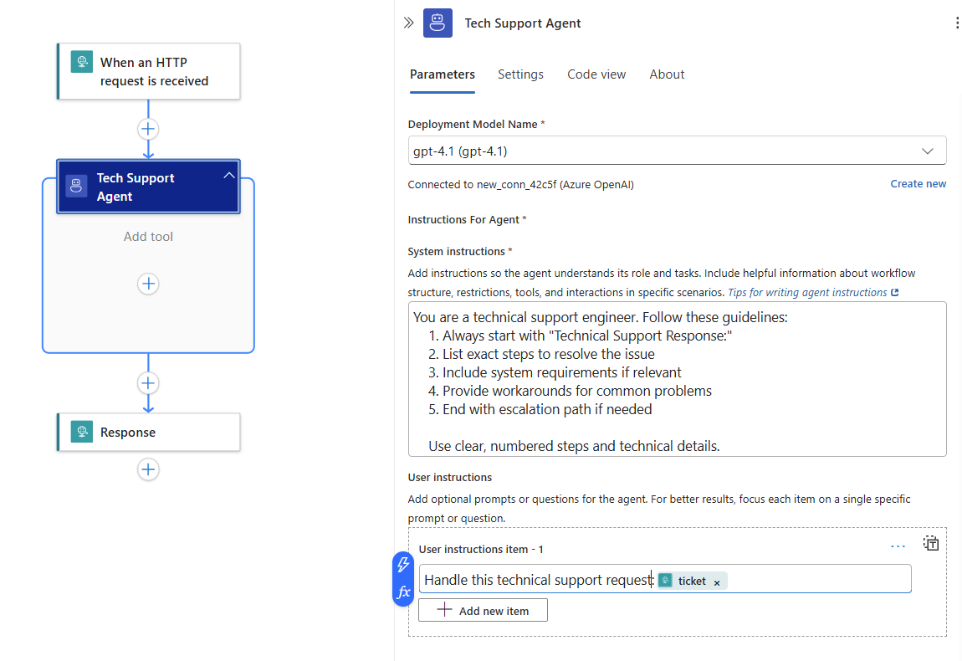Open Tips for writing agent instructions link

807,292
